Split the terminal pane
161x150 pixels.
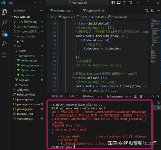coord(136,96)
